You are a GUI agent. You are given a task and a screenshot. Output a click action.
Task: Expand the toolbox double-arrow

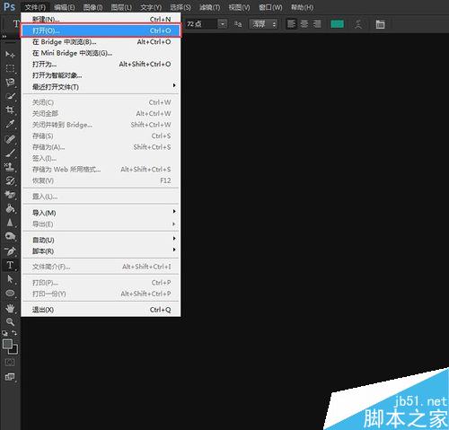point(4,37)
